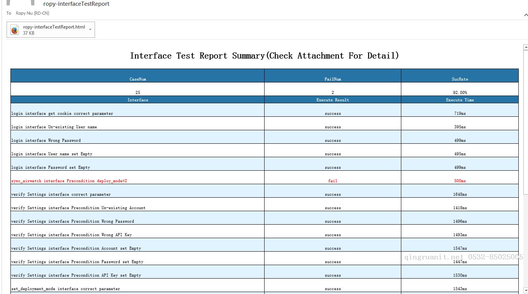Click the scrollbar up arrow
Screen dimensions: 528x294
(x=525, y=47)
